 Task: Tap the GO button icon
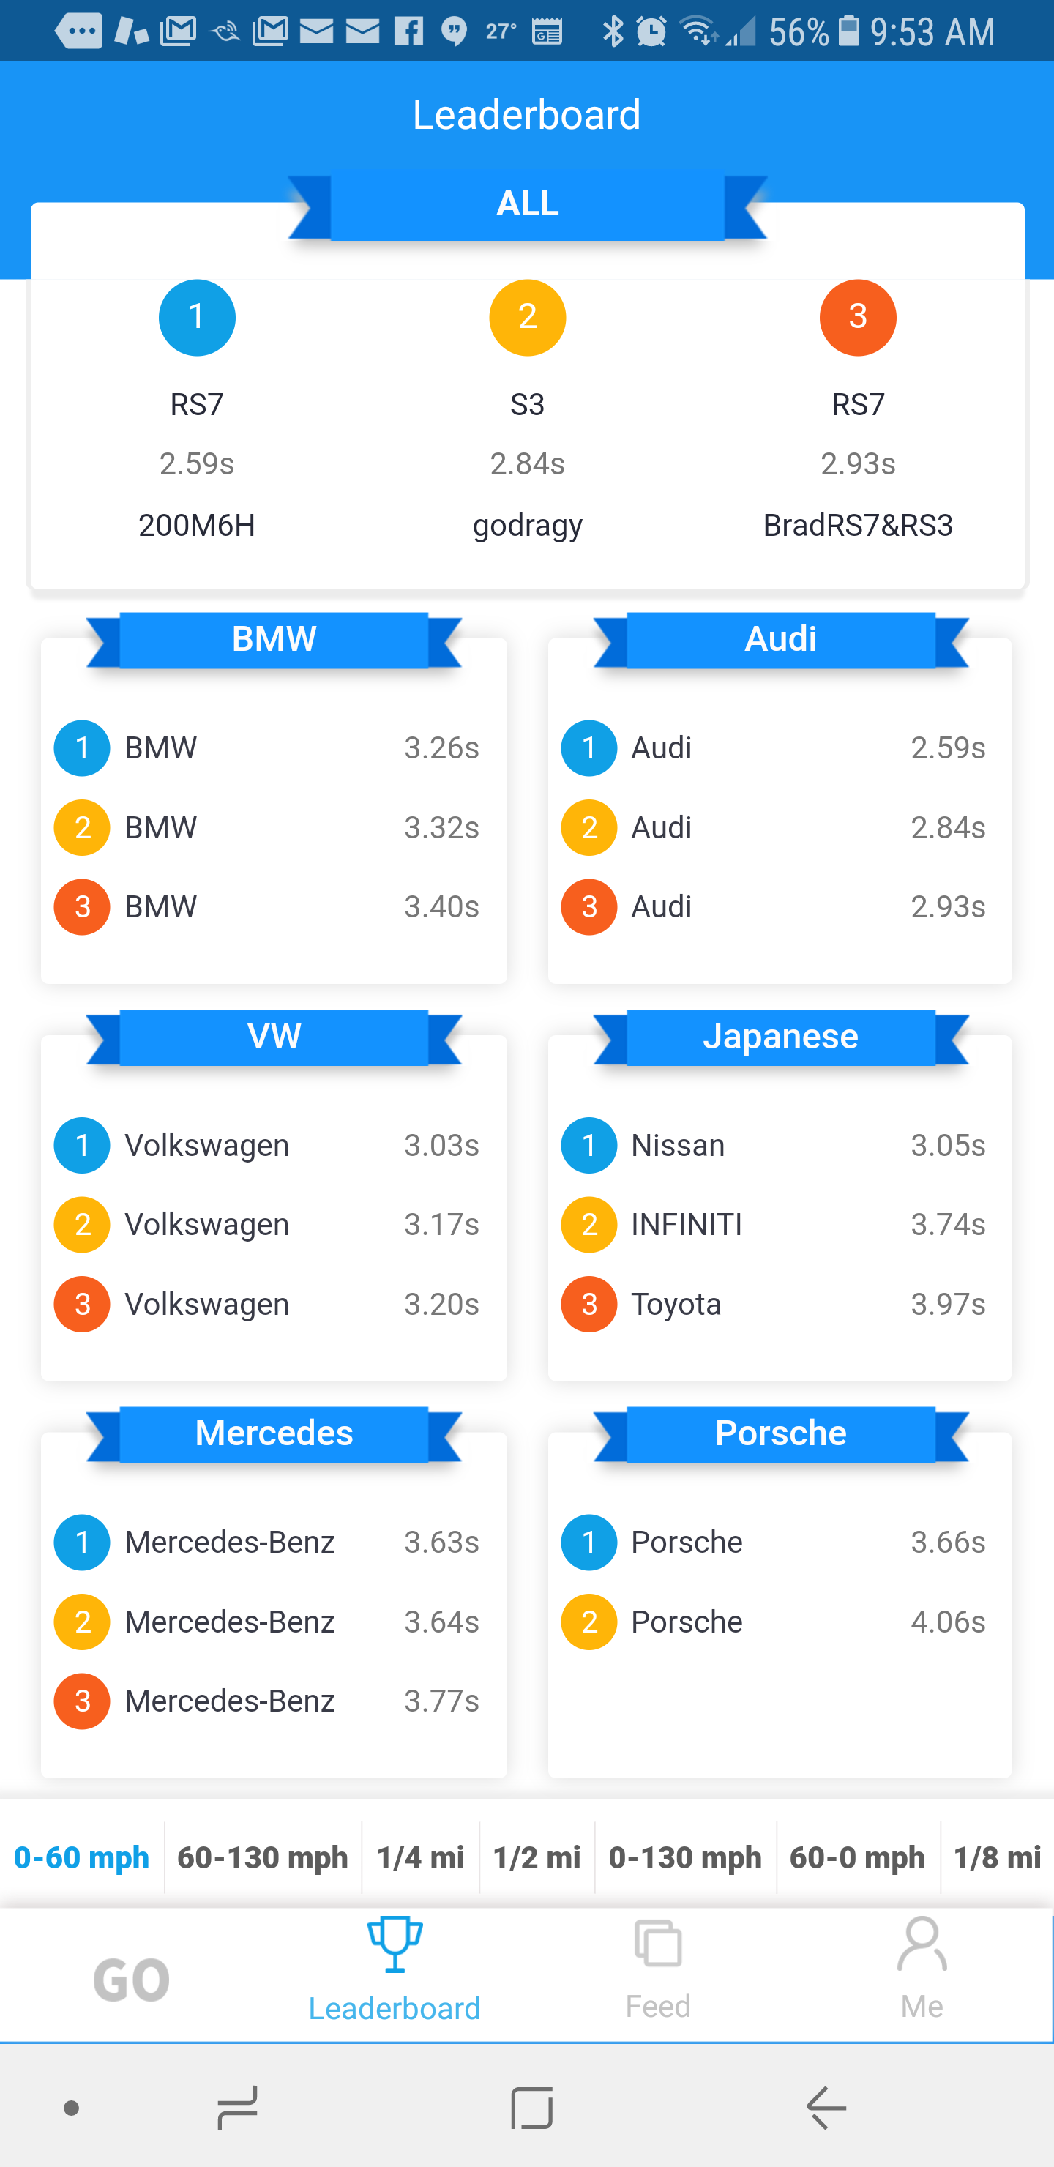point(131,1979)
